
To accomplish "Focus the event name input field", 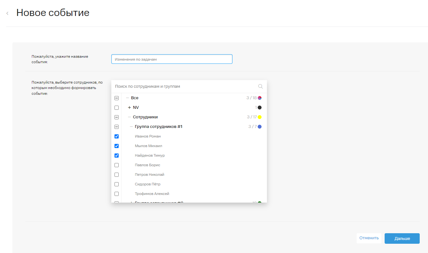I will (x=172, y=59).
